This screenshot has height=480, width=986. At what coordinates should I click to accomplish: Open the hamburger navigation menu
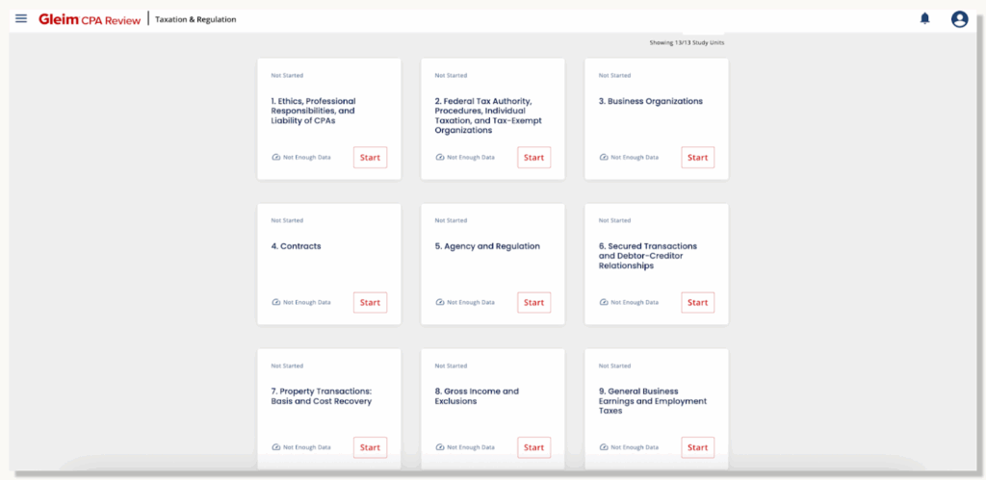tap(21, 19)
